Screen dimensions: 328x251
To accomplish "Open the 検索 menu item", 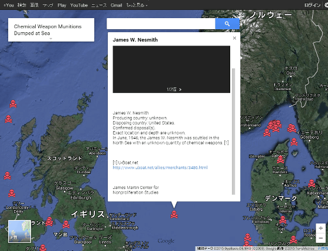I will 22,5.
